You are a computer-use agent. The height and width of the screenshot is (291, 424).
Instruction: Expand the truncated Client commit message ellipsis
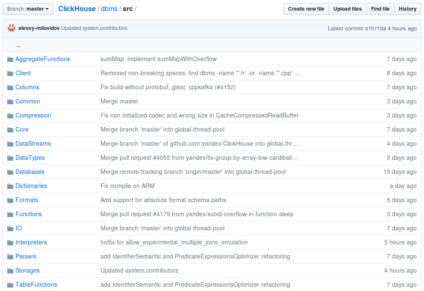pos(297,73)
